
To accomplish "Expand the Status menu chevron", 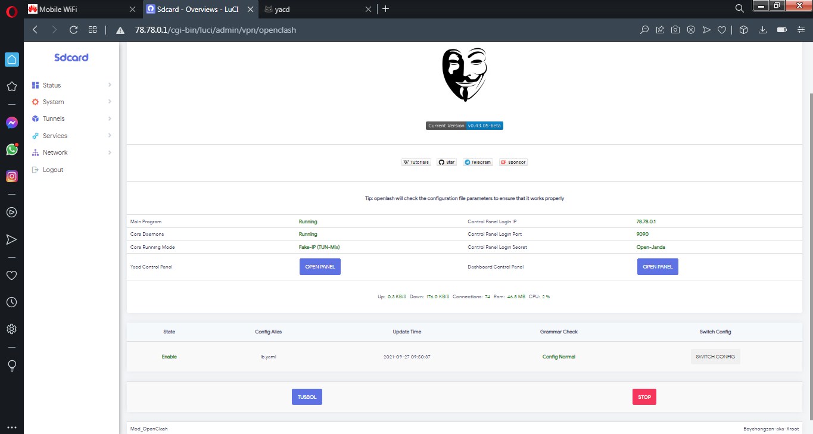I will coord(110,85).
